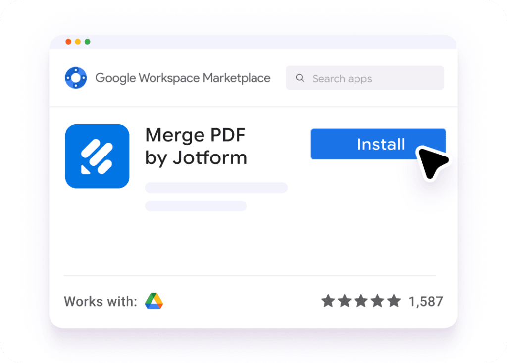507x363 pixels.
Task: Open the blue Jotform app icon
Action: (97, 156)
